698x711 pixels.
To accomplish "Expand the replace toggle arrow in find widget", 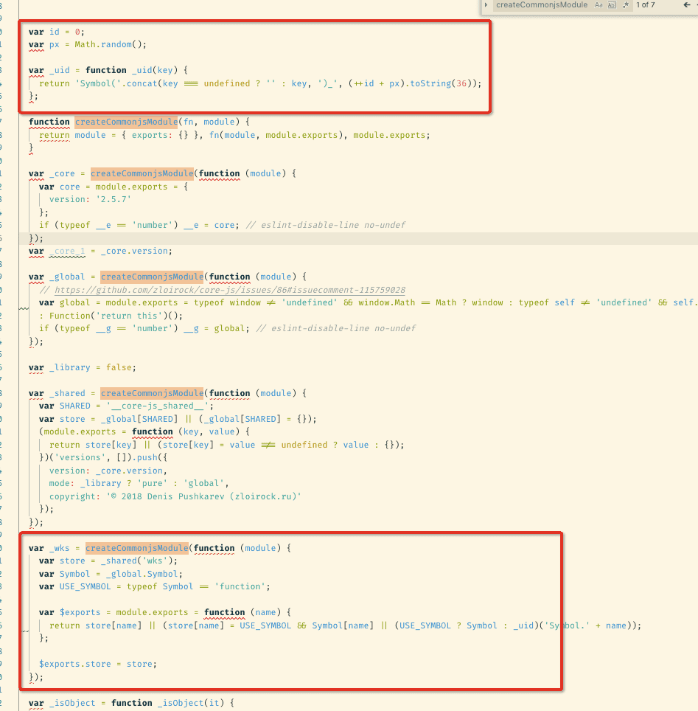I will (x=486, y=5).
